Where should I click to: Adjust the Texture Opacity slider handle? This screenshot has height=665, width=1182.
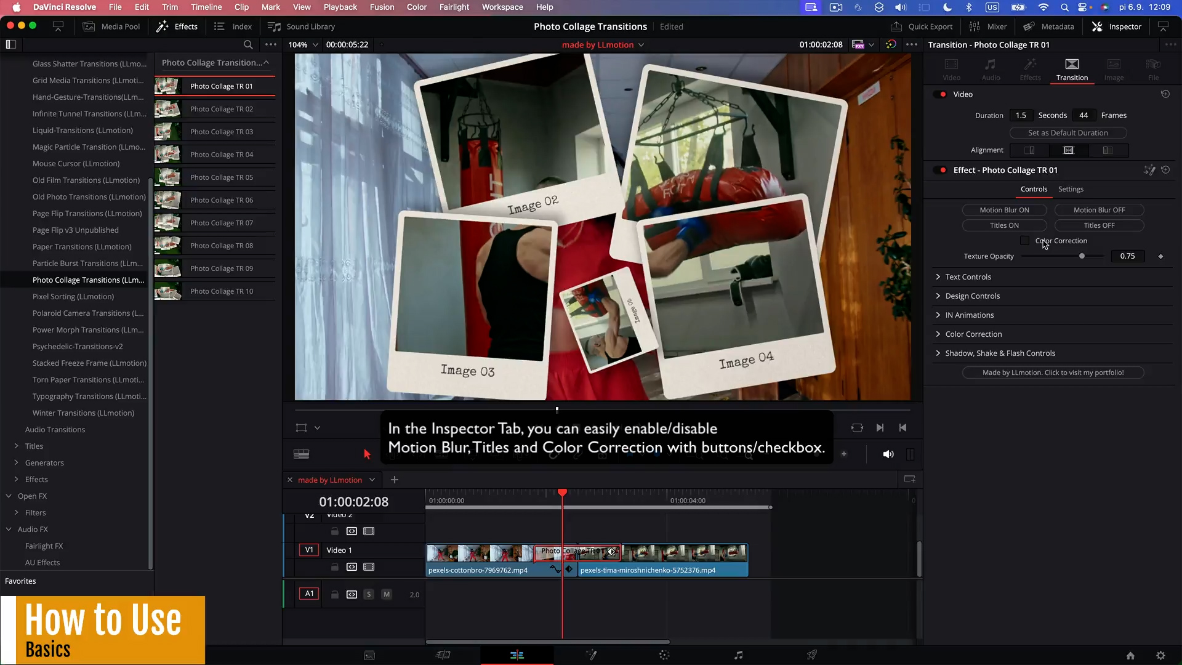(1082, 256)
